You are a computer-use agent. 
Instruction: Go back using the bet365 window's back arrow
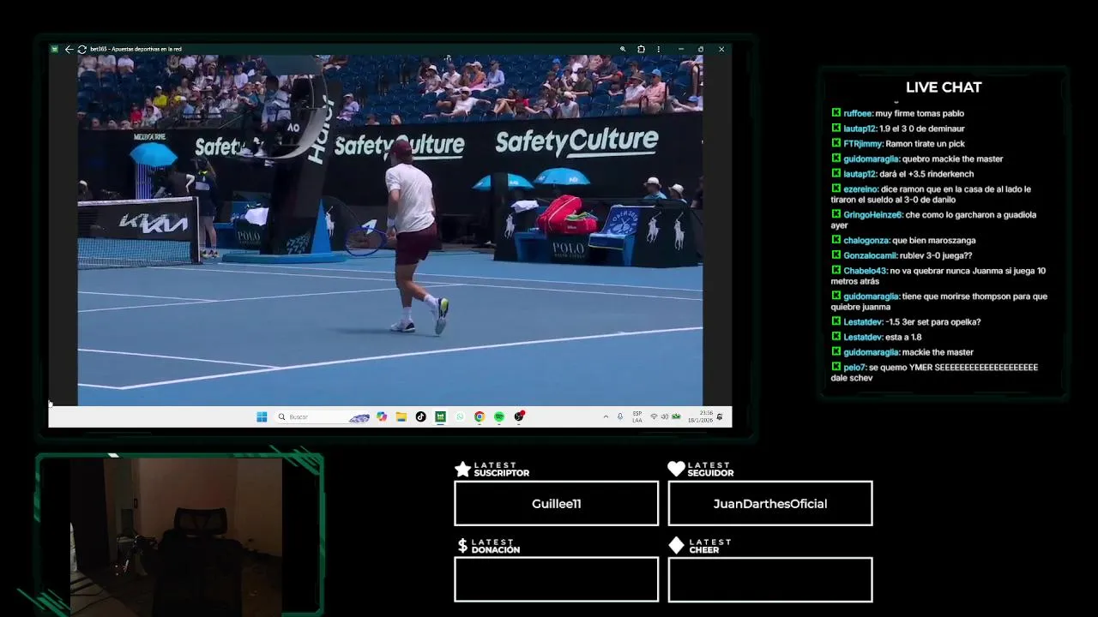click(x=69, y=50)
